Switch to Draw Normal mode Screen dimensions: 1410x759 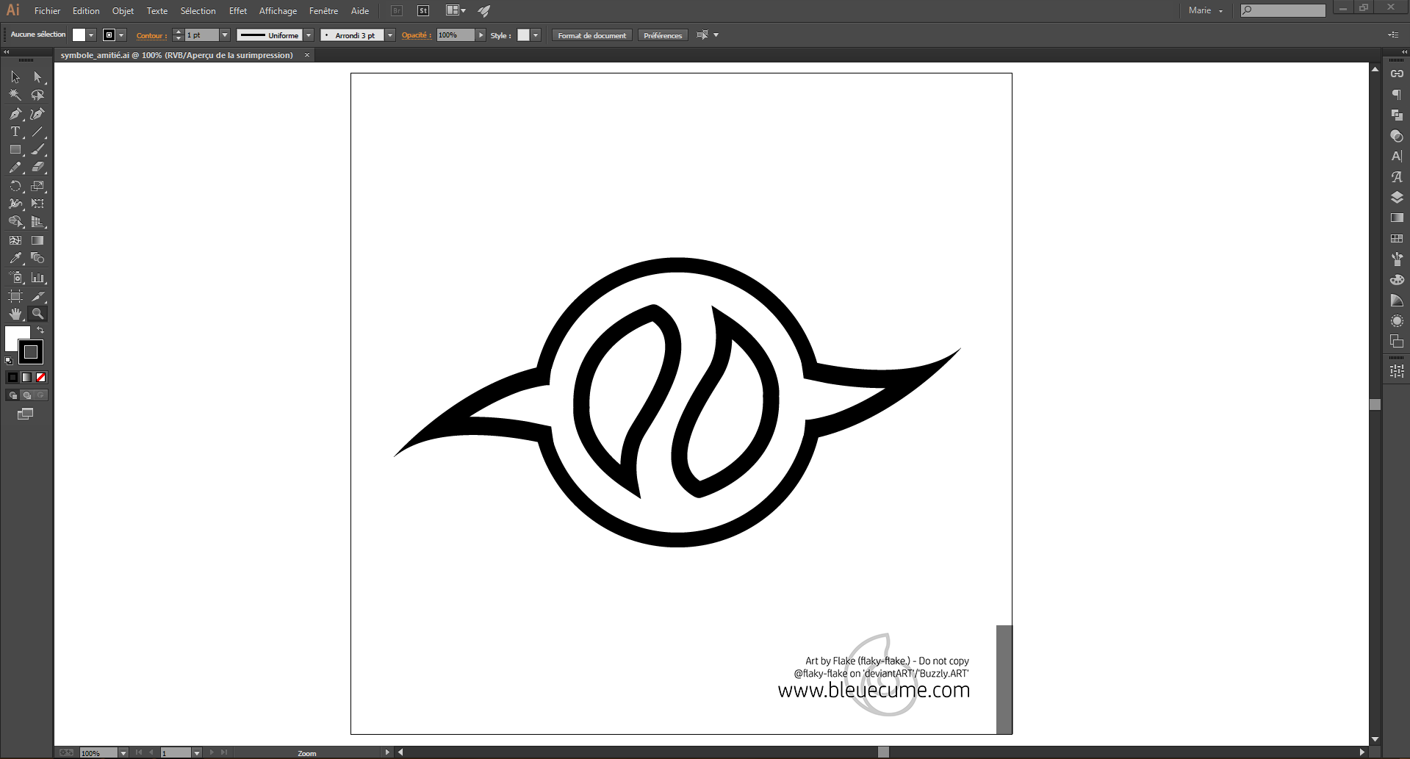pos(12,395)
